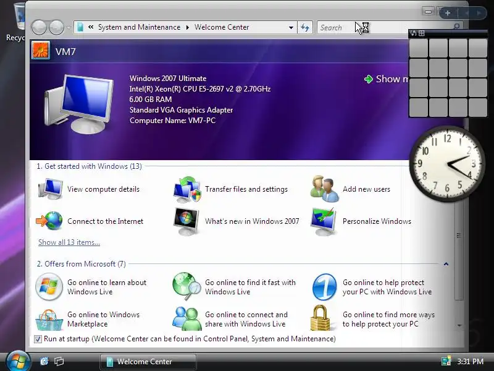The width and height of the screenshot is (494, 371).
Task: Click Add new users text
Action: tap(366, 189)
